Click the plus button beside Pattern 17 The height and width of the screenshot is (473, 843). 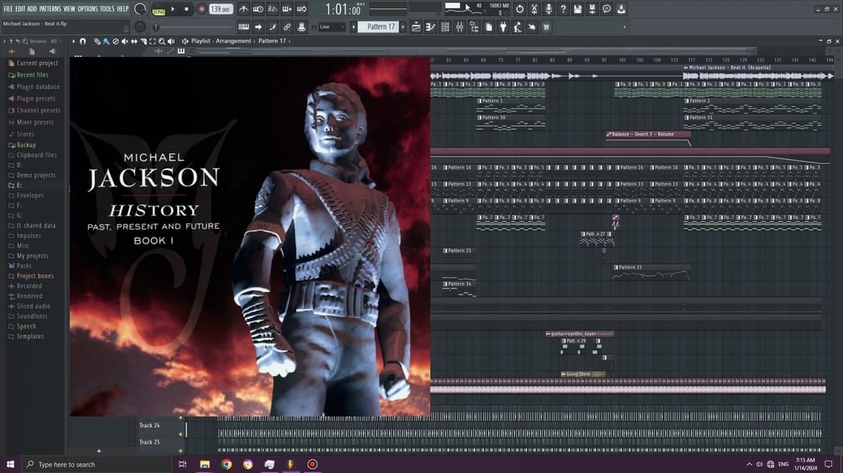[403, 27]
